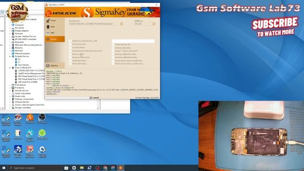Collapse Portable Devices in Device Manager
Image resolution: width=304 pixels, height=171 pixels.
(10, 57)
